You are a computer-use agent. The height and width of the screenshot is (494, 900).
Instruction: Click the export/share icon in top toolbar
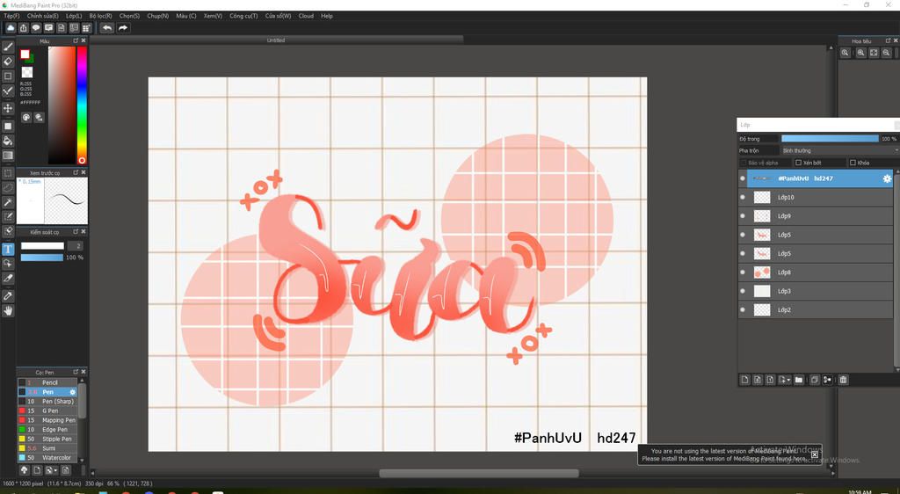click(24, 27)
